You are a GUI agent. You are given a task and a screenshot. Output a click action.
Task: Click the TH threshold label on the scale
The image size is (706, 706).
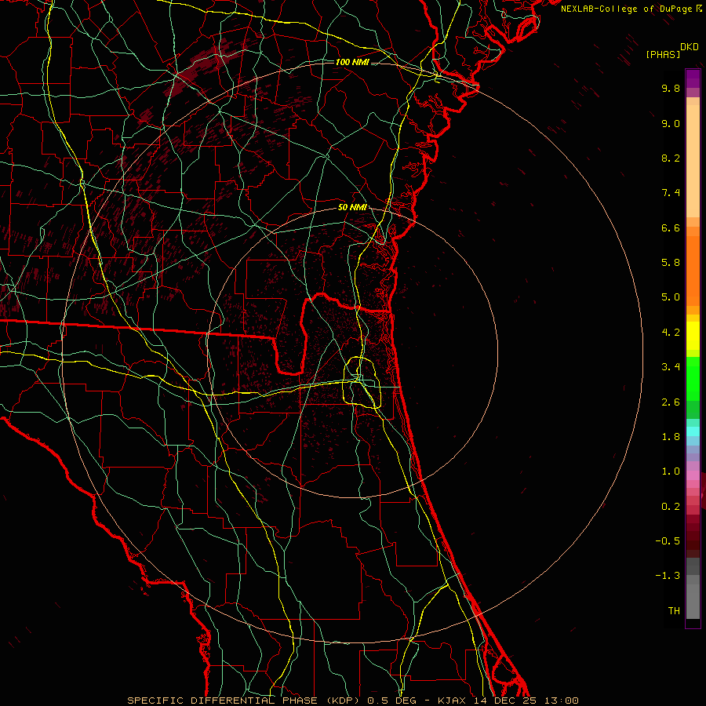click(x=674, y=611)
